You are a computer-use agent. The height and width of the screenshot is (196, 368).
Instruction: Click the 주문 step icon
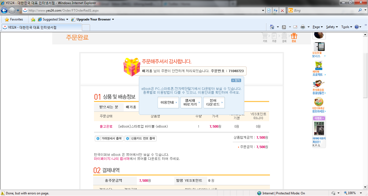(274, 37)
